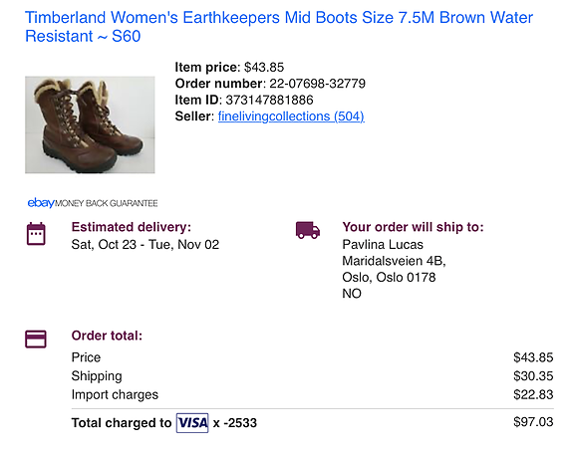Click the Estimated delivery heading
The height and width of the screenshot is (454, 573).
[x=132, y=227]
